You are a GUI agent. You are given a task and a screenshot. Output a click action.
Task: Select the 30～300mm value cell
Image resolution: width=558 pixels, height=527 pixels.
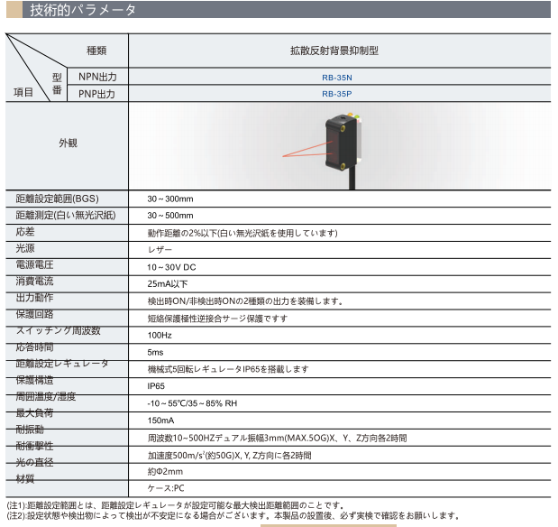point(170,199)
